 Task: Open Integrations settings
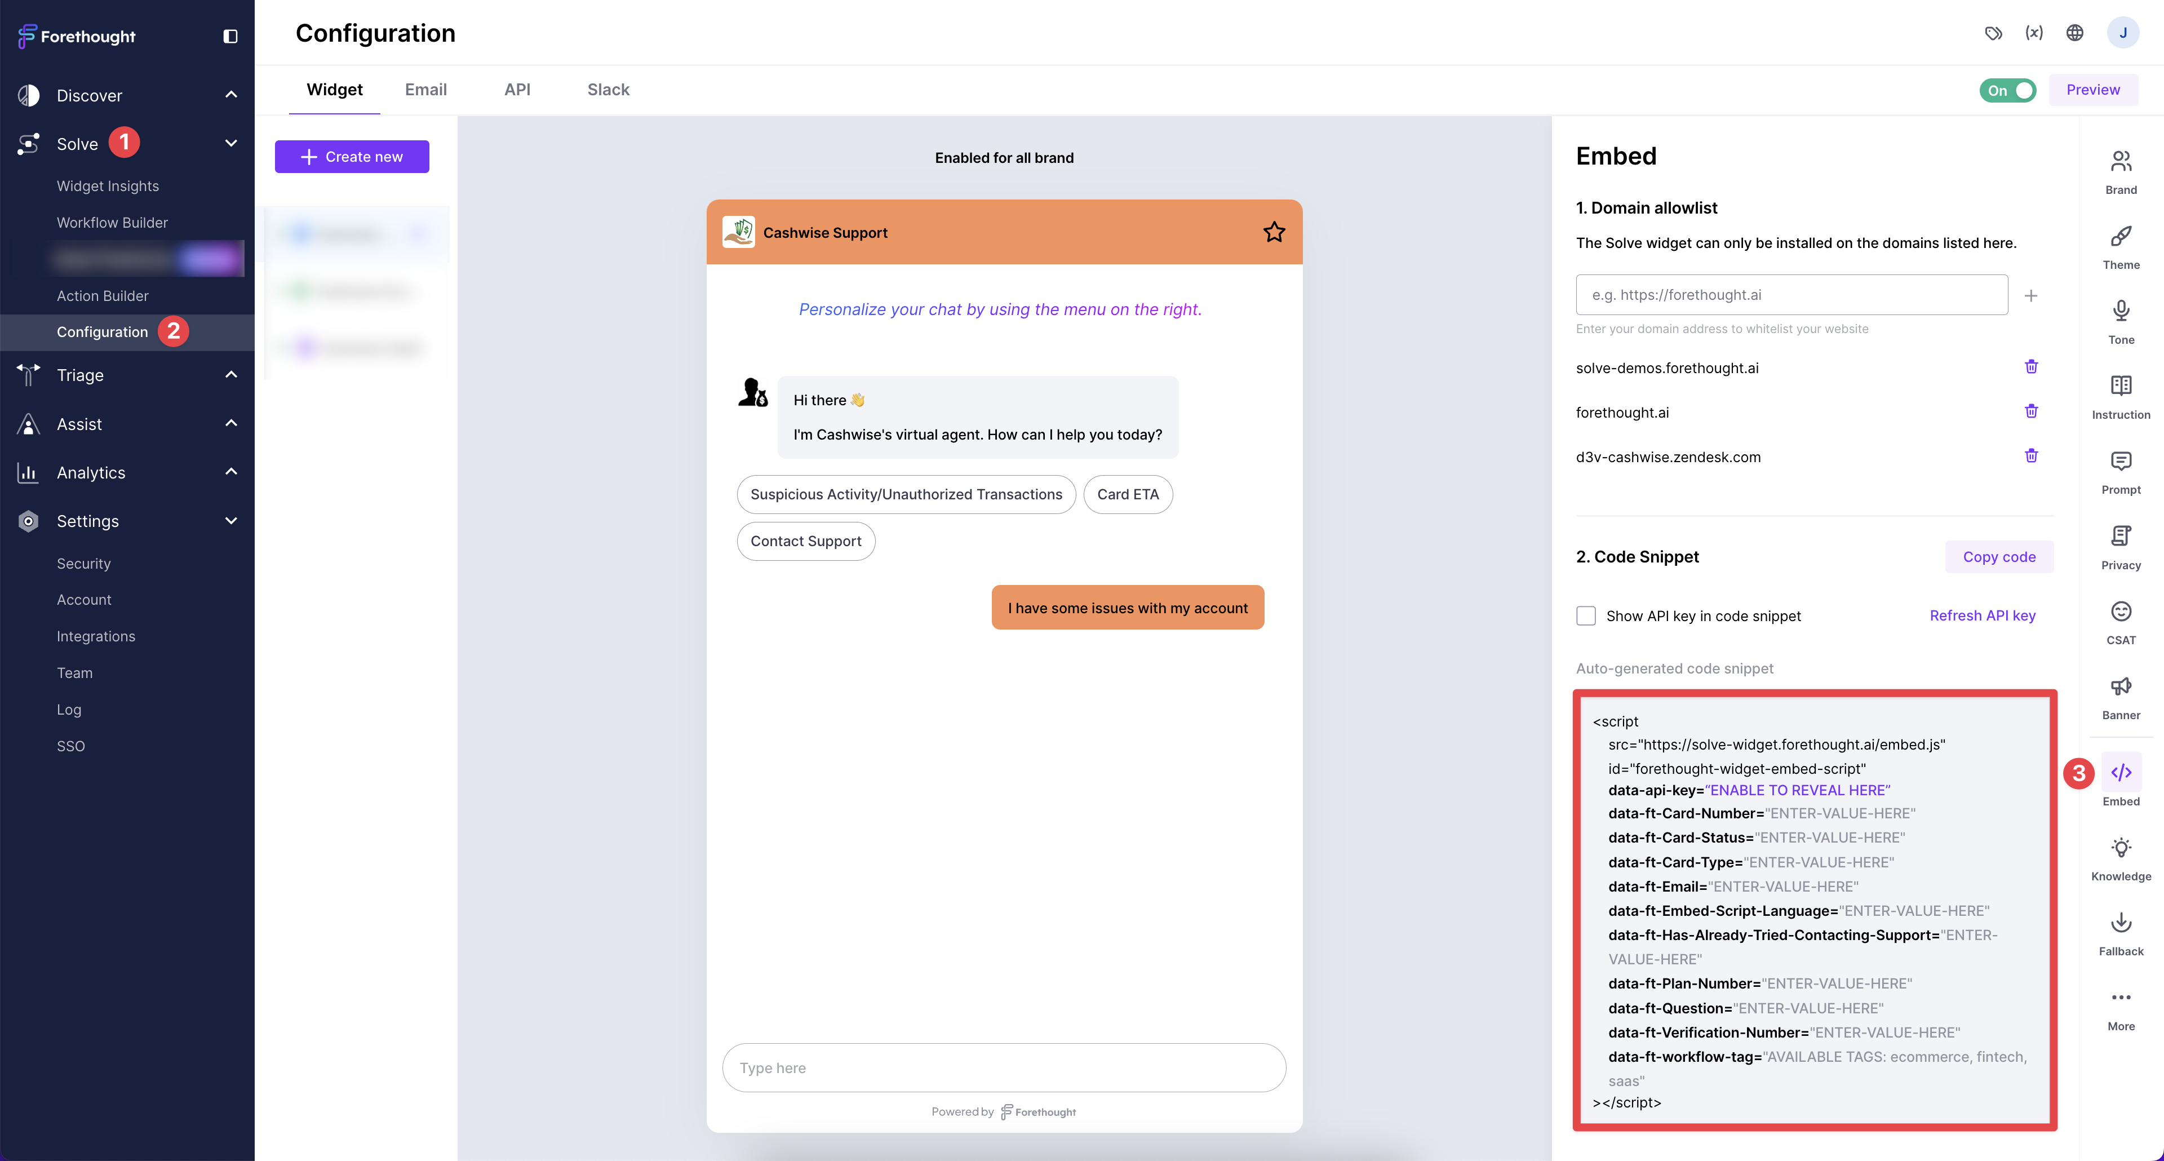click(x=96, y=636)
